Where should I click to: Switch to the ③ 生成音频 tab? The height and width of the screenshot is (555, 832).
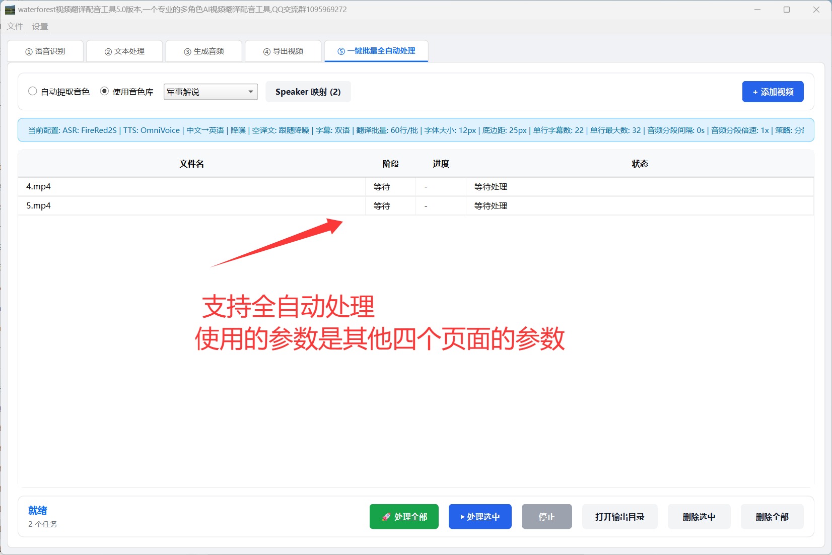click(204, 51)
